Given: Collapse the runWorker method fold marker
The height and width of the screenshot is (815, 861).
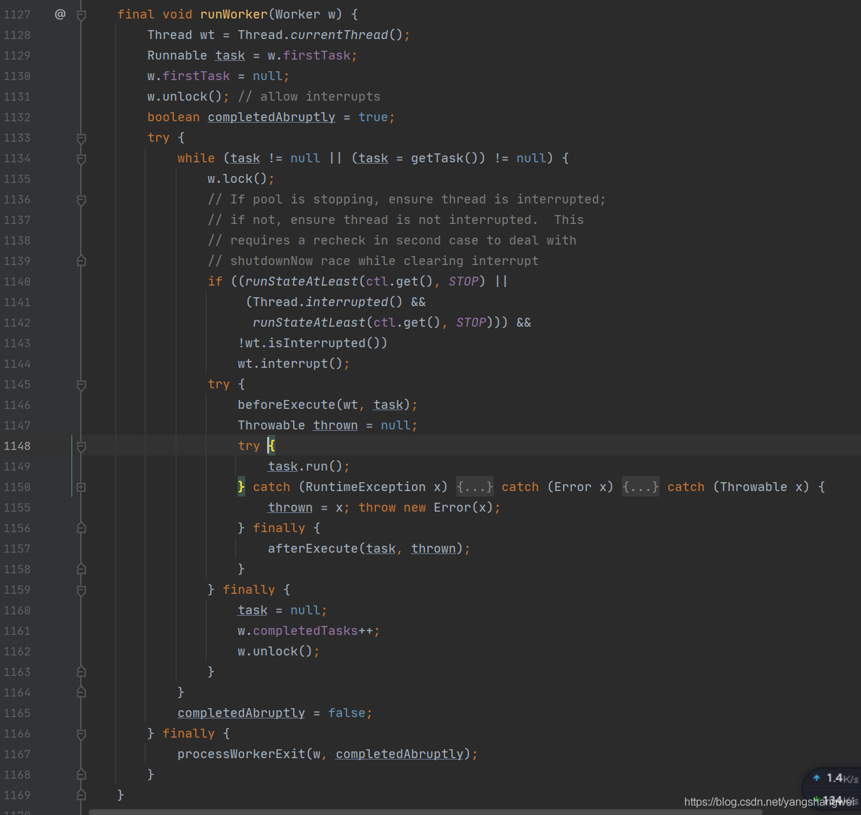Looking at the screenshot, I should (81, 15).
